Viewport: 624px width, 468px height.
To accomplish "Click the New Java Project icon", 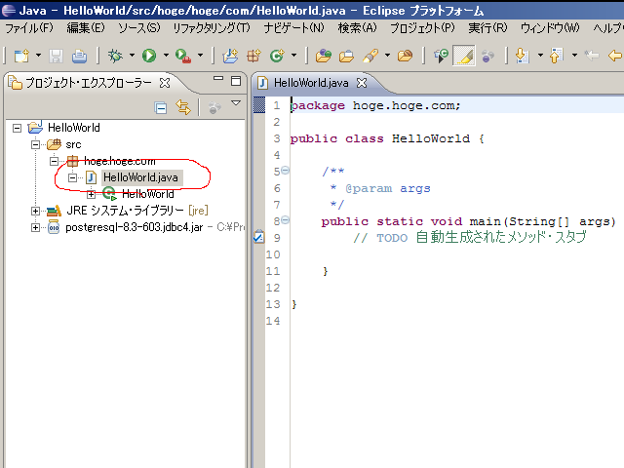I will pos(230,56).
